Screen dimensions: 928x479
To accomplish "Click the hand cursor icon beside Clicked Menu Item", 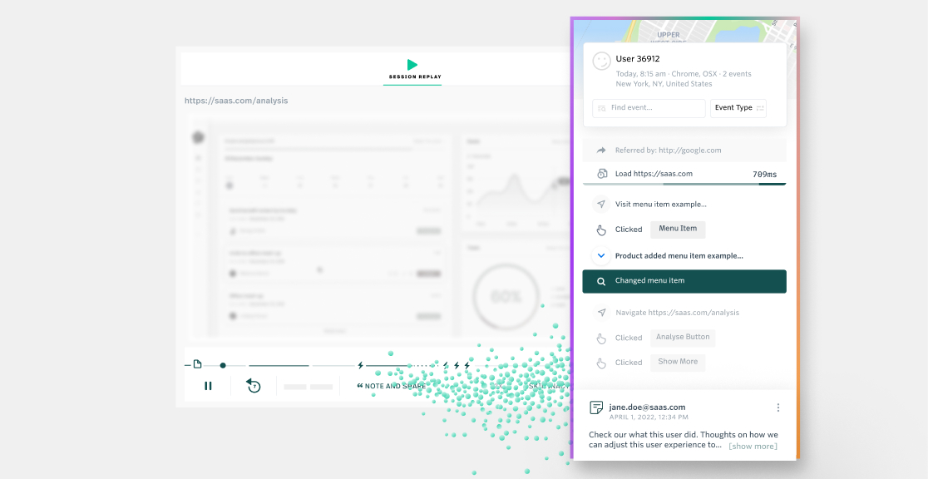I will point(600,230).
